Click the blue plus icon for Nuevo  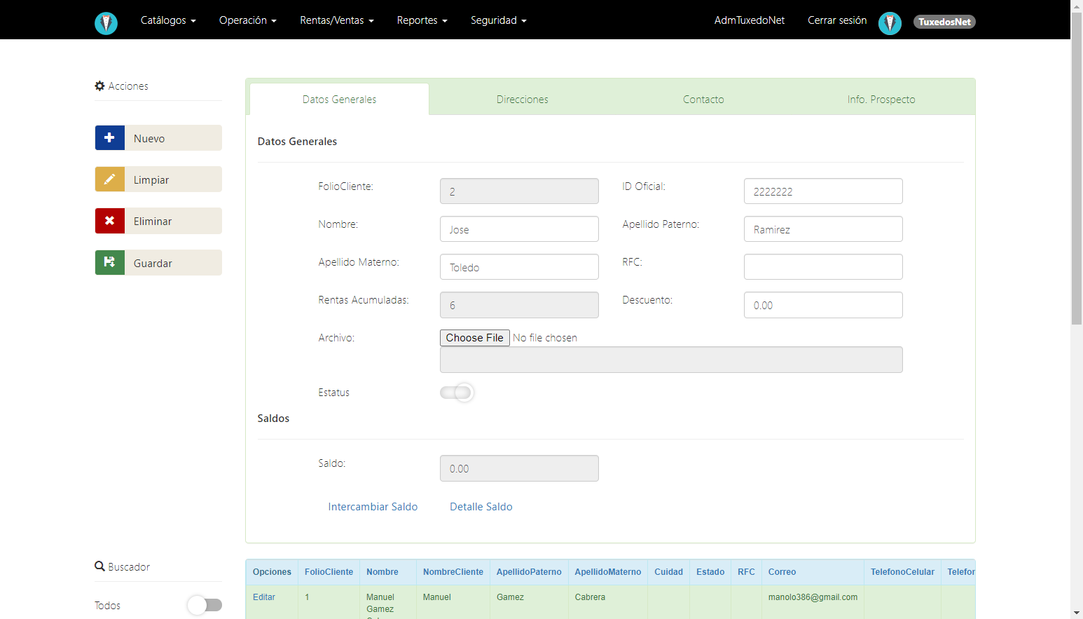coord(110,138)
